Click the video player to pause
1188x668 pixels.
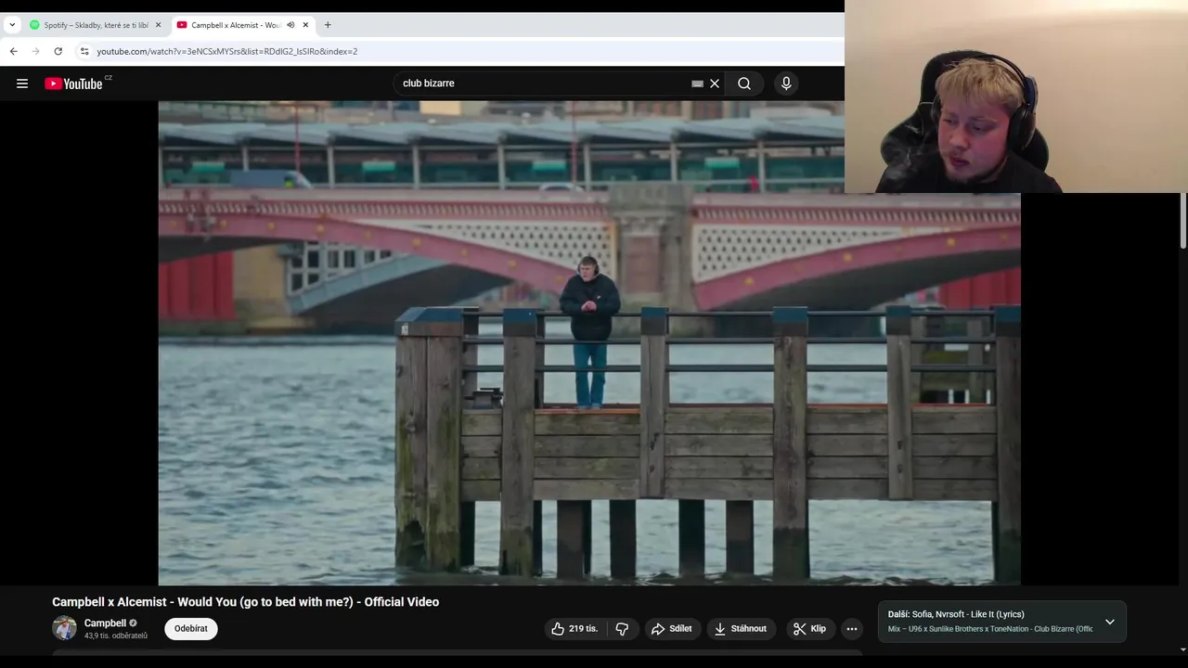(x=589, y=343)
